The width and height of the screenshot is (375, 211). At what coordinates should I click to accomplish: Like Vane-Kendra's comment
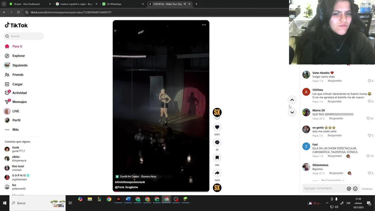pos(369,81)
